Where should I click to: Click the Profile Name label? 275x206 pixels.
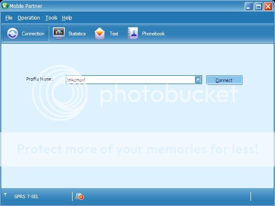point(40,79)
